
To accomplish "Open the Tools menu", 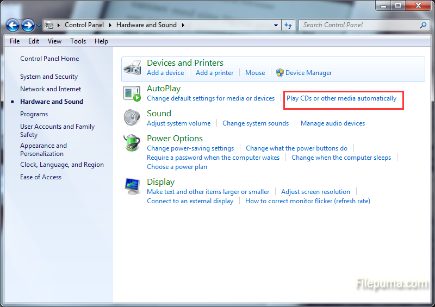I will point(78,41).
